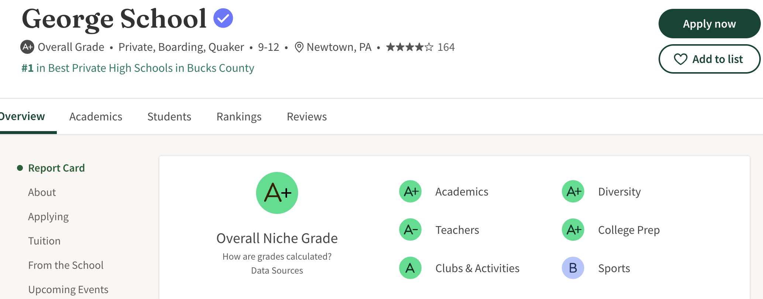
Task: Add school to list with heart button
Action: (x=709, y=59)
